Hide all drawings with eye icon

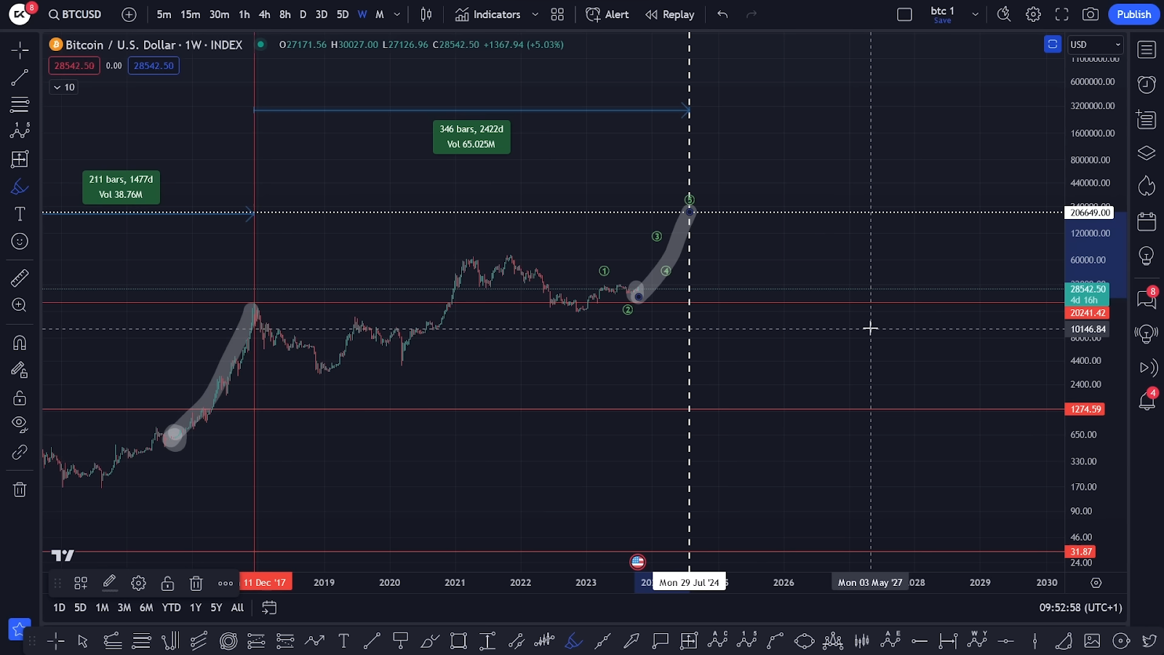(20, 424)
